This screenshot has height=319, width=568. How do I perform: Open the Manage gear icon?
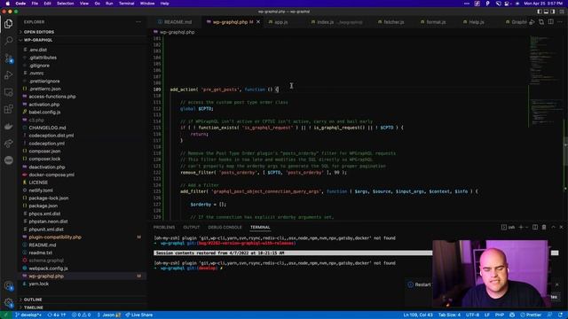(x=8, y=302)
